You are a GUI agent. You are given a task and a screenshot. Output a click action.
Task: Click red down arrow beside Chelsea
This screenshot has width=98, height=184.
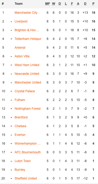[x=11, y=126]
